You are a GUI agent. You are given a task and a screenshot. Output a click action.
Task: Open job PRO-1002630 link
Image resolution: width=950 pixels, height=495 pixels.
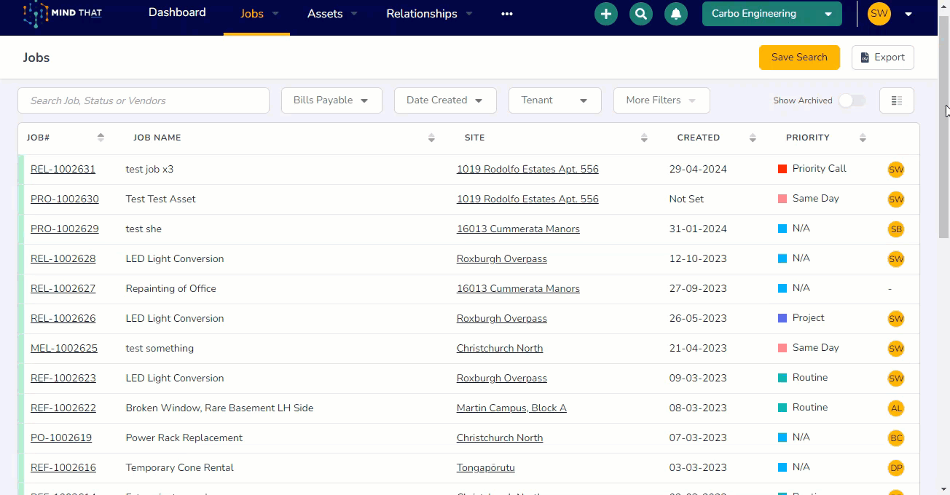[x=65, y=199]
